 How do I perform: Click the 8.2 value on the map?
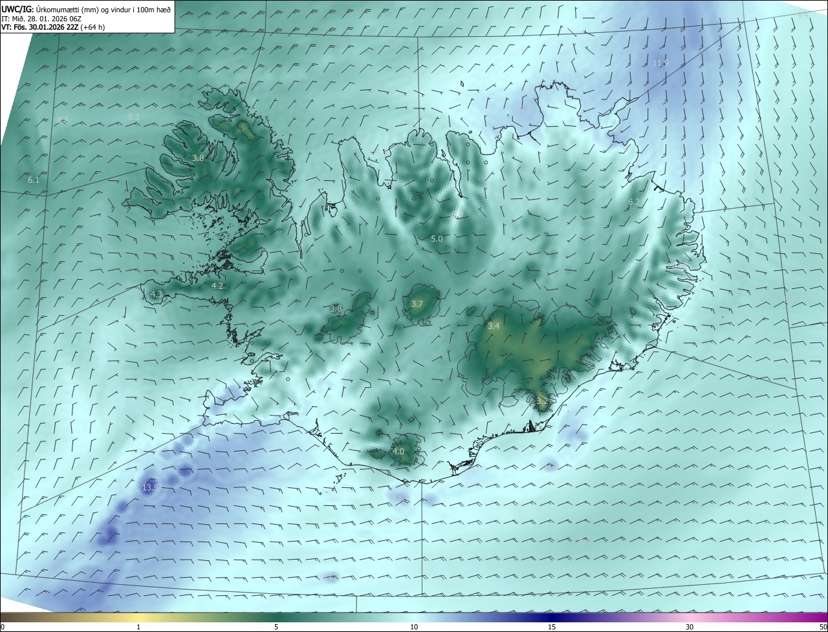point(62,120)
